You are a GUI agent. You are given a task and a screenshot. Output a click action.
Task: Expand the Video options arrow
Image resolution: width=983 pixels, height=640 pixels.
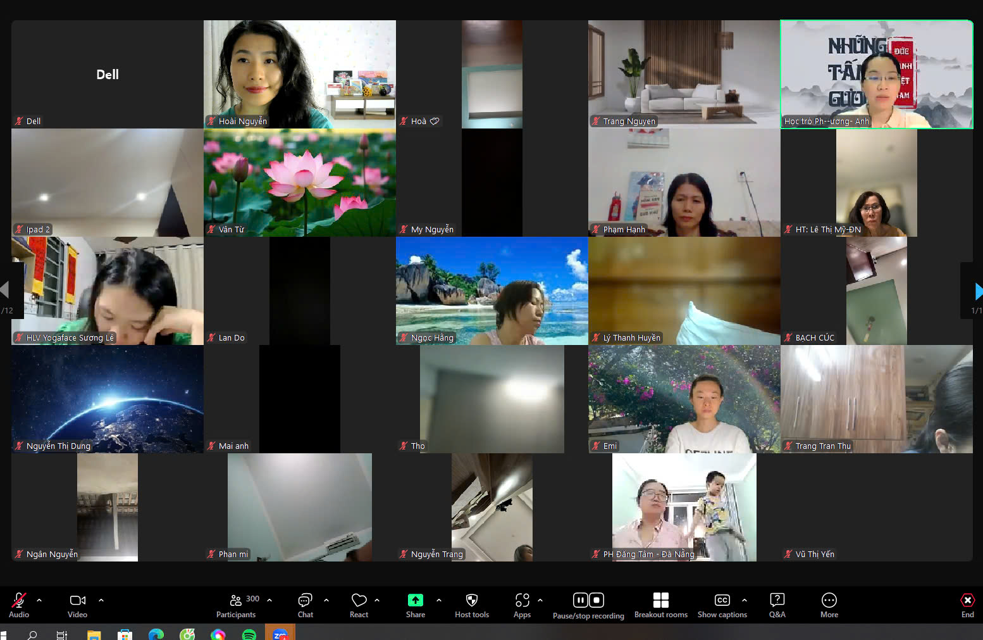pyautogui.click(x=101, y=599)
